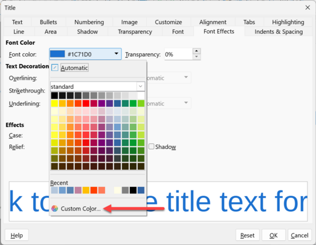The width and height of the screenshot is (316, 245).
Task: Open the Image tab
Action: pyautogui.click(x=129, y=22)
